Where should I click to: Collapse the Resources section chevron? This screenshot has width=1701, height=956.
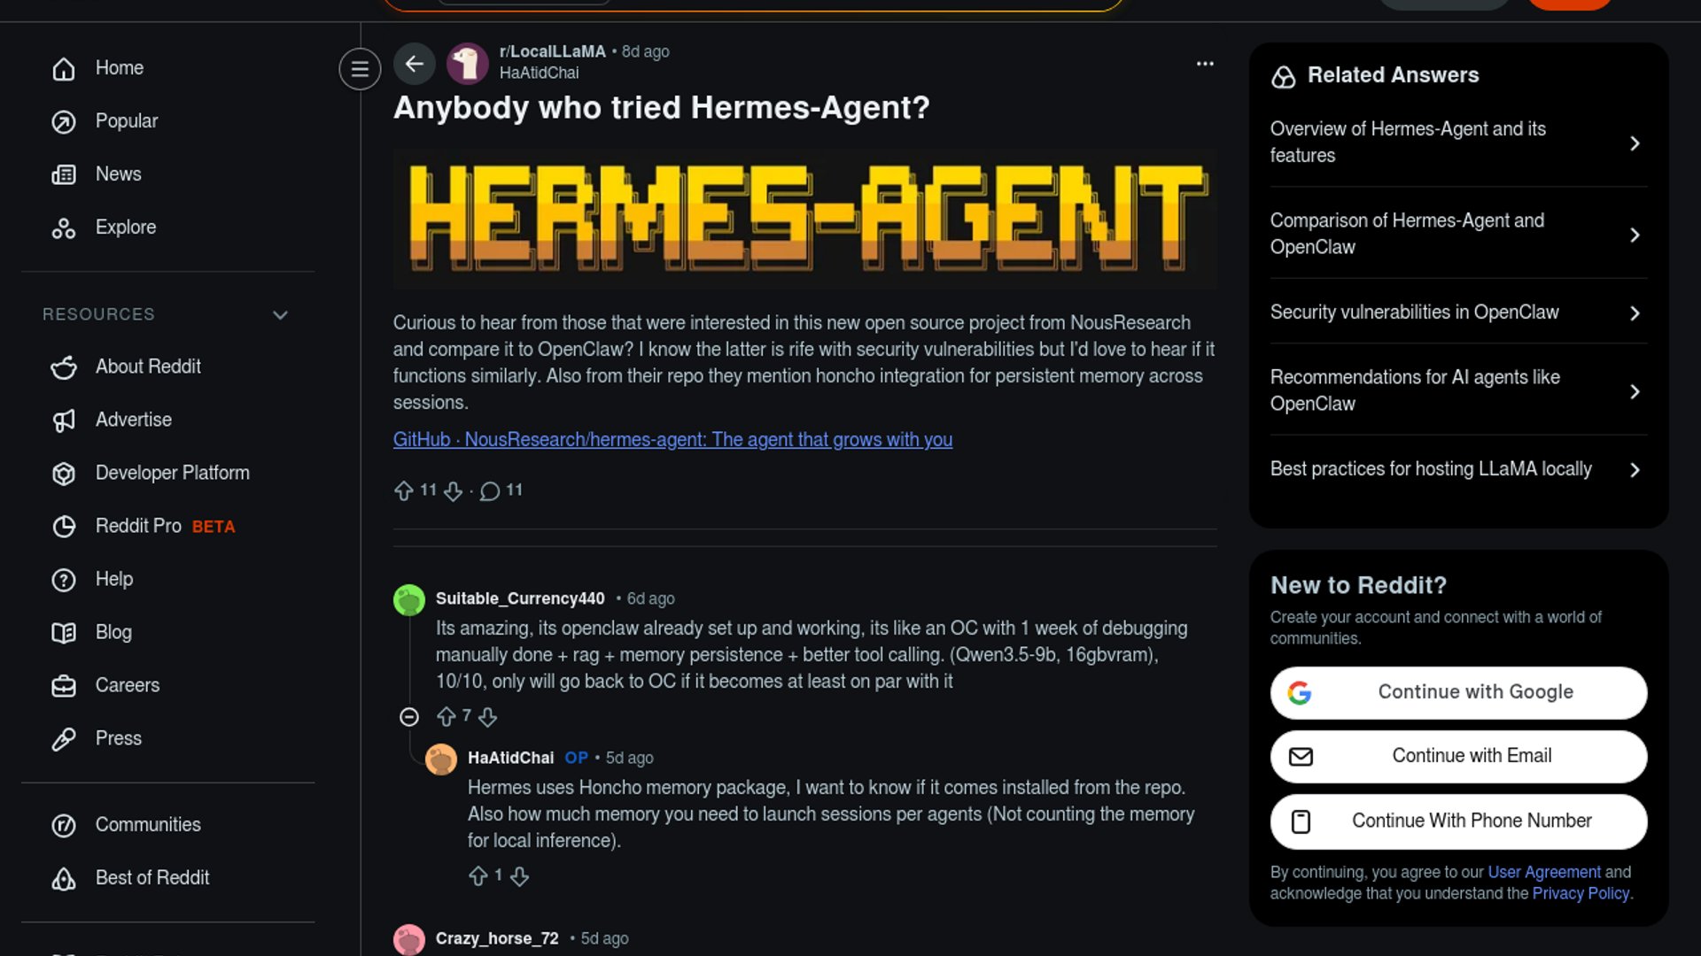(x=280, y=315)
